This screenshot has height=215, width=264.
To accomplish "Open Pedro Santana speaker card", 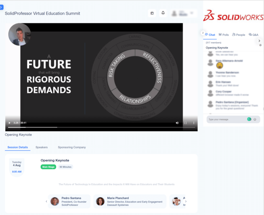I will tap(69, 201).
